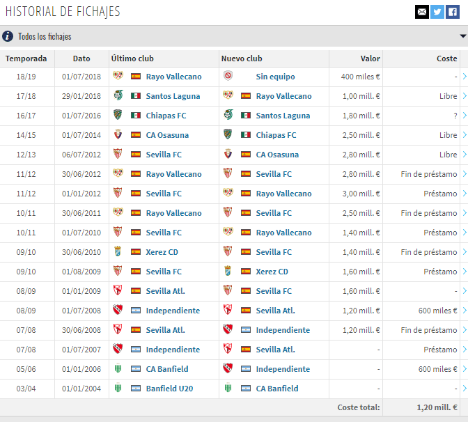Click the Chiapas FC crest in the 16/17 row
Screen dimensions: 468x422
117,116
